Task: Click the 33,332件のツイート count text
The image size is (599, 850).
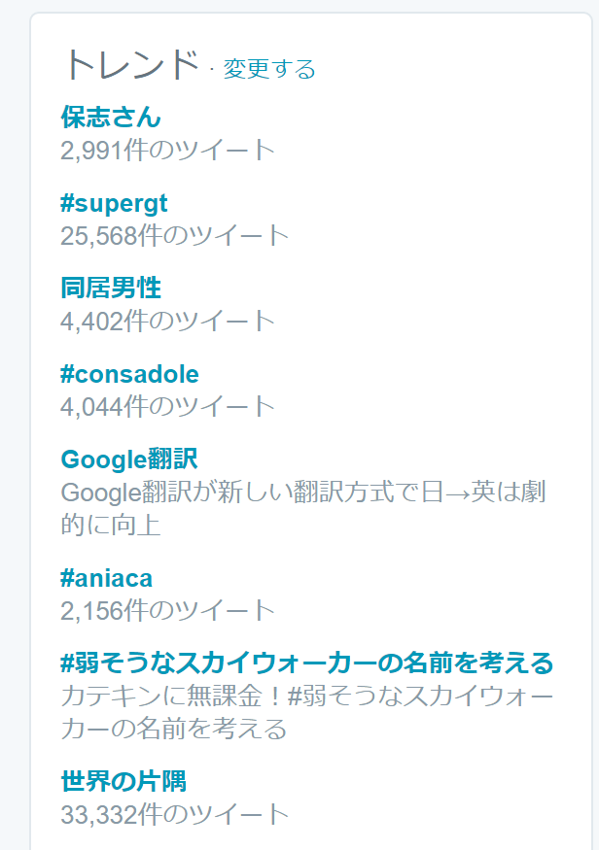Action: coord(175,814)
